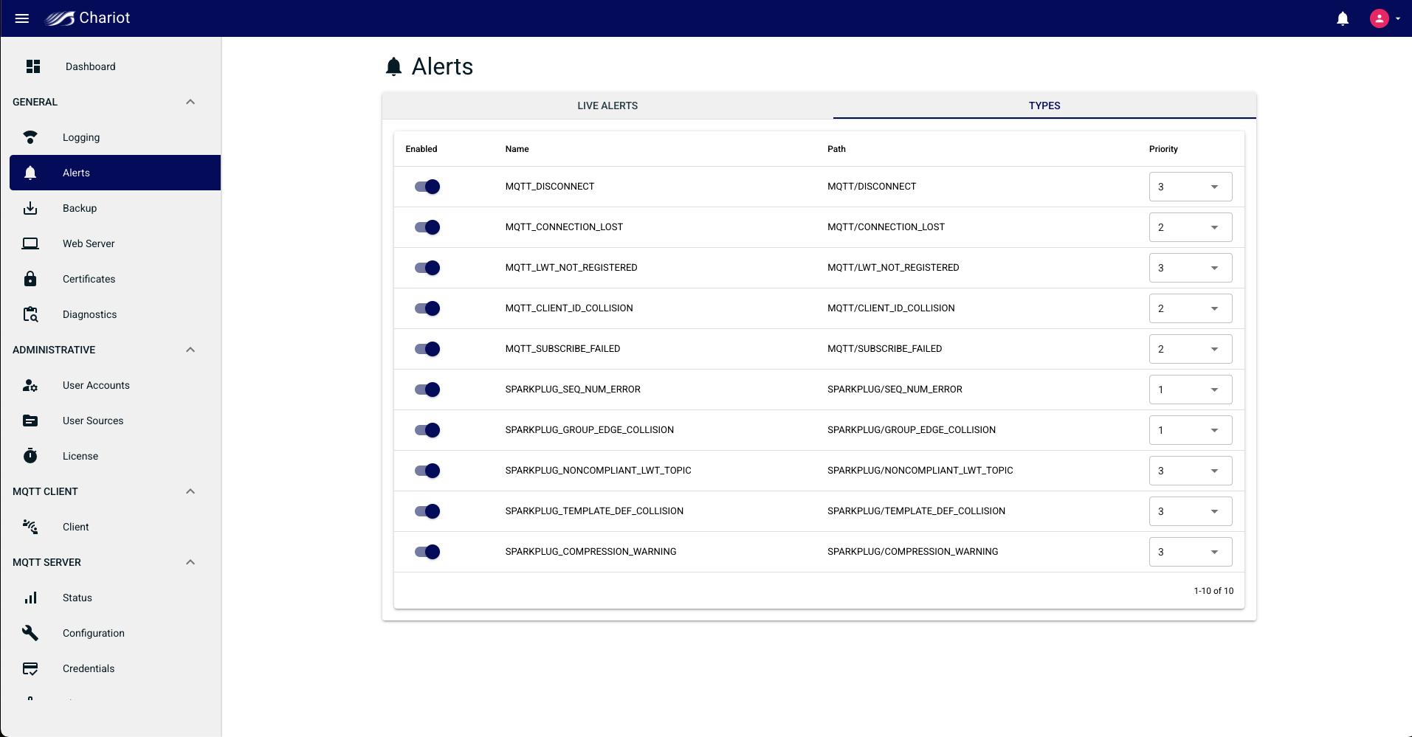This screenshot has height=737, width=1412.
Task: Collapse the MQTT SERVER section chevron
Action: click(190, 562)
